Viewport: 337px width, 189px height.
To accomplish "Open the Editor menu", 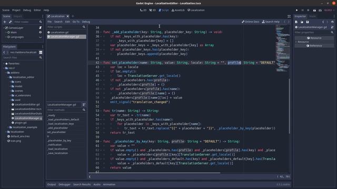I will coord(37,10).
